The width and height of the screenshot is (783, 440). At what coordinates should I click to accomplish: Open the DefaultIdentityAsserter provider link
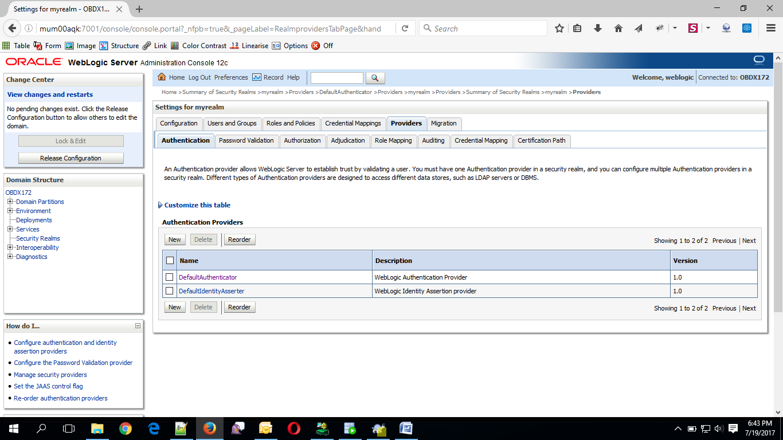[212, 291]
